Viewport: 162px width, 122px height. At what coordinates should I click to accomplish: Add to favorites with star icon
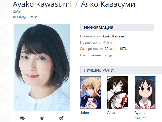coord(42,118)
